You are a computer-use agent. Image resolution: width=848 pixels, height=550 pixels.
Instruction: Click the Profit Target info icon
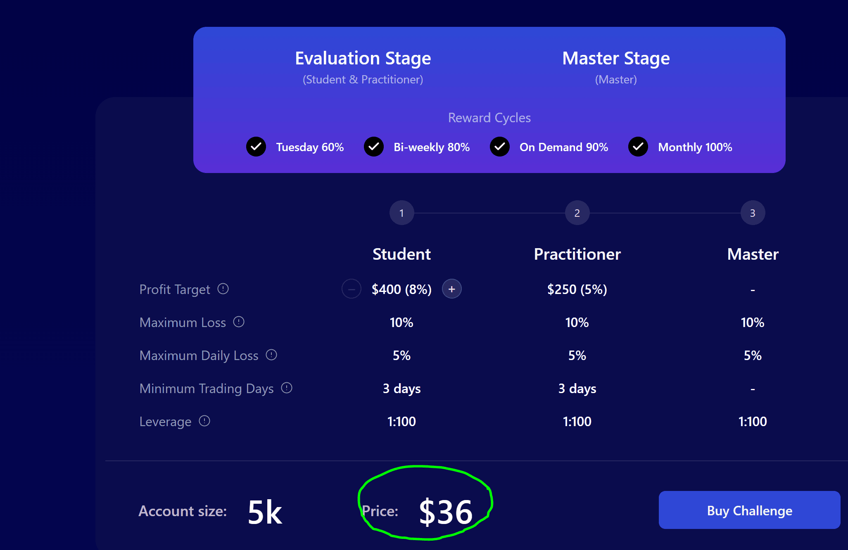pos(223,289)
